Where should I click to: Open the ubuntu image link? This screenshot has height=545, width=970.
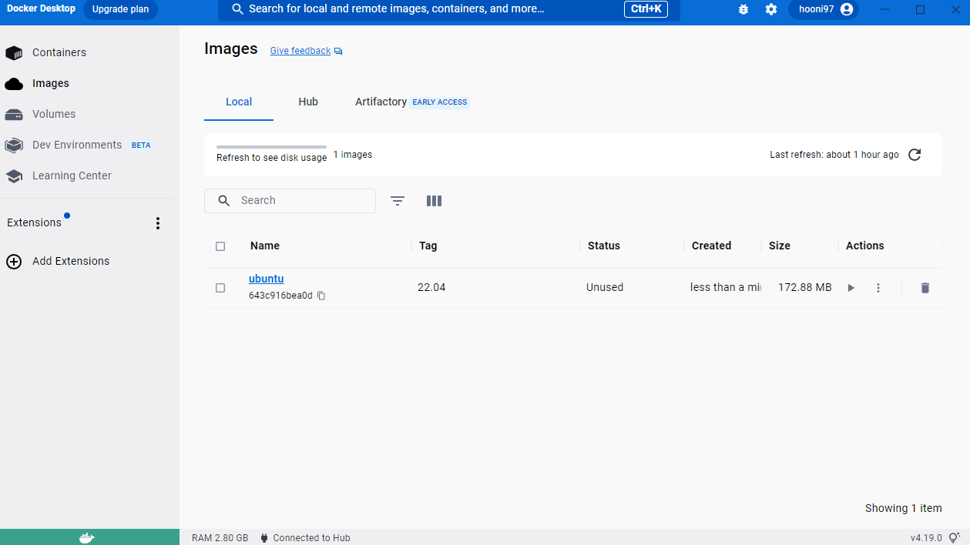tap(267, 279)
